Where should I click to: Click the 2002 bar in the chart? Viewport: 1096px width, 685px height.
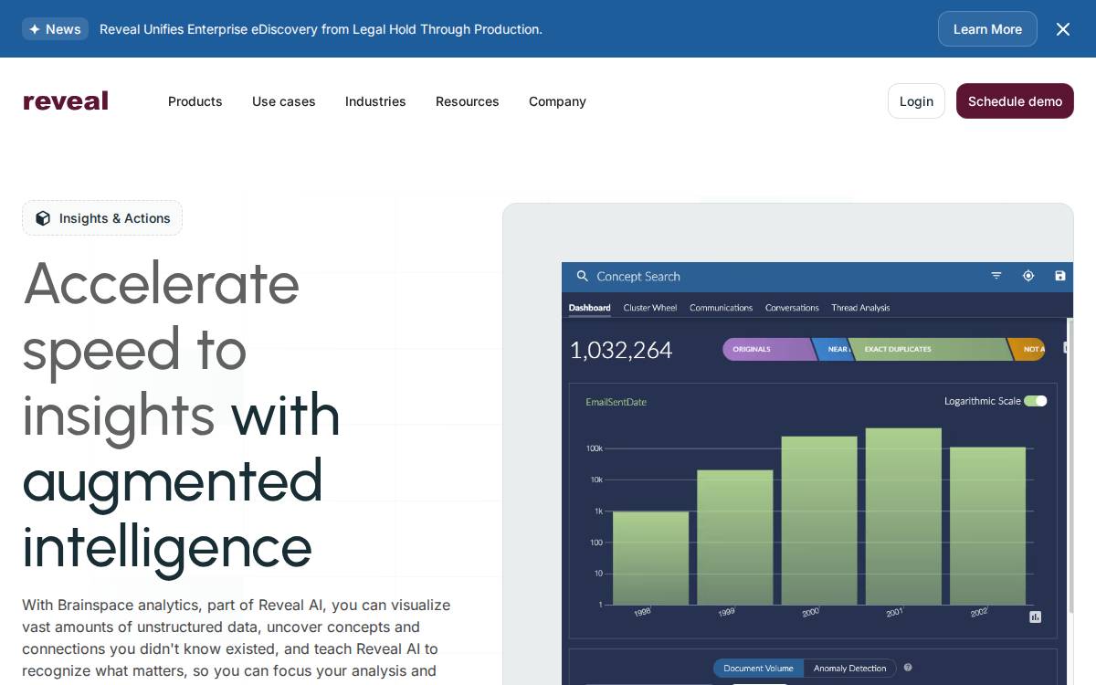coord(987,526)
